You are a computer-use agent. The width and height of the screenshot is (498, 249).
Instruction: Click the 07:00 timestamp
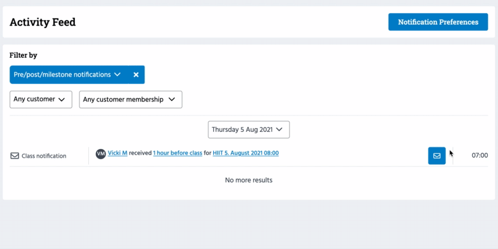click(480, 155)
